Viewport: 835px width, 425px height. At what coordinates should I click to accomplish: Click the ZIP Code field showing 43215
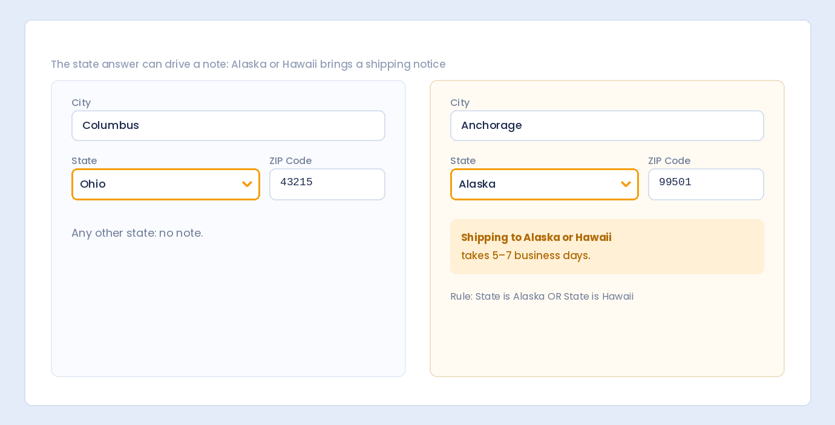point(327,184)
